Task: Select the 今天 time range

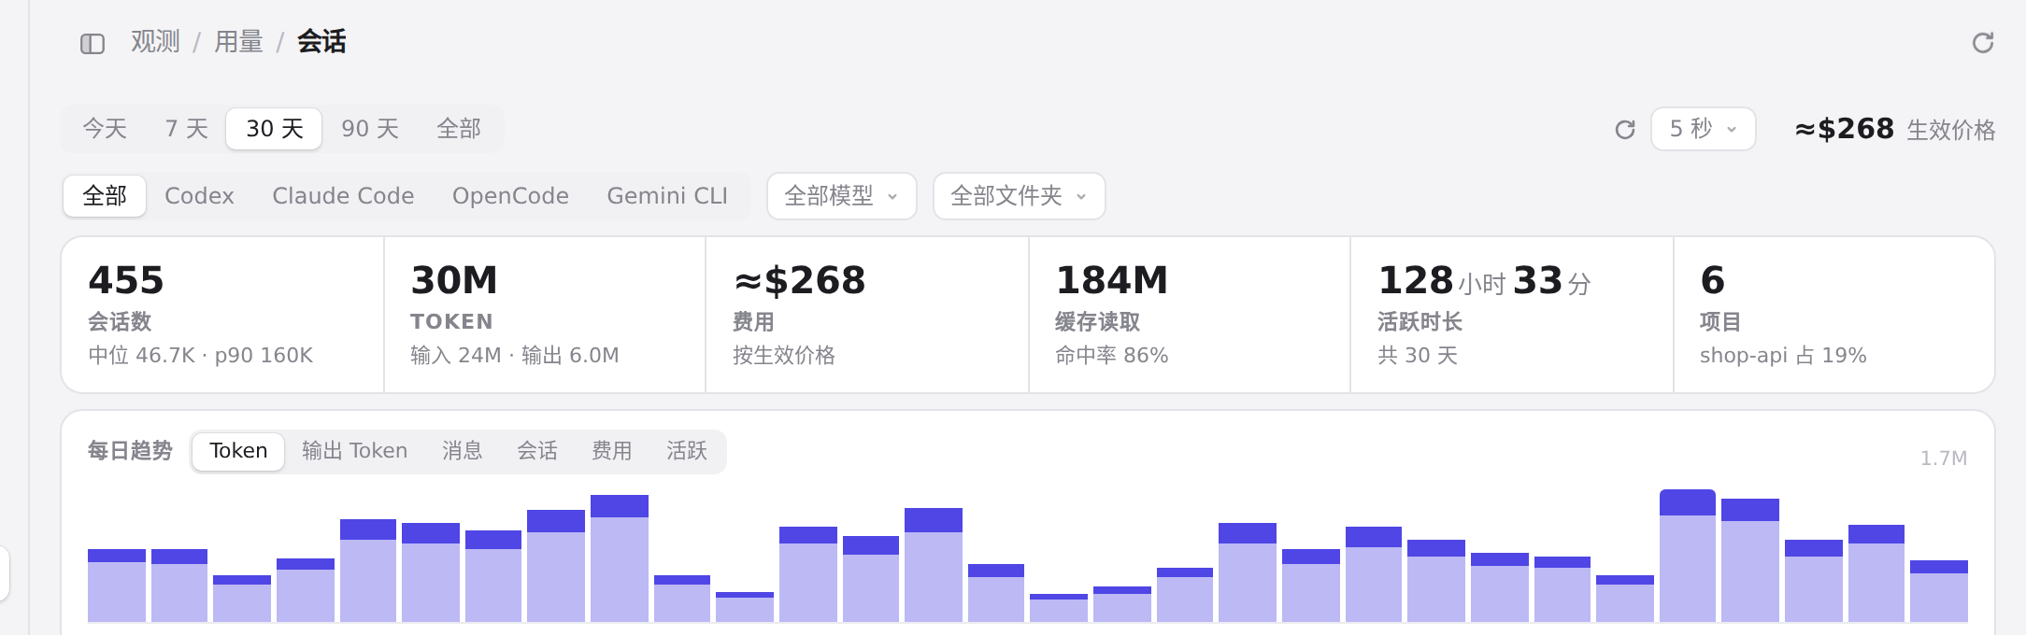Action: 105,129
